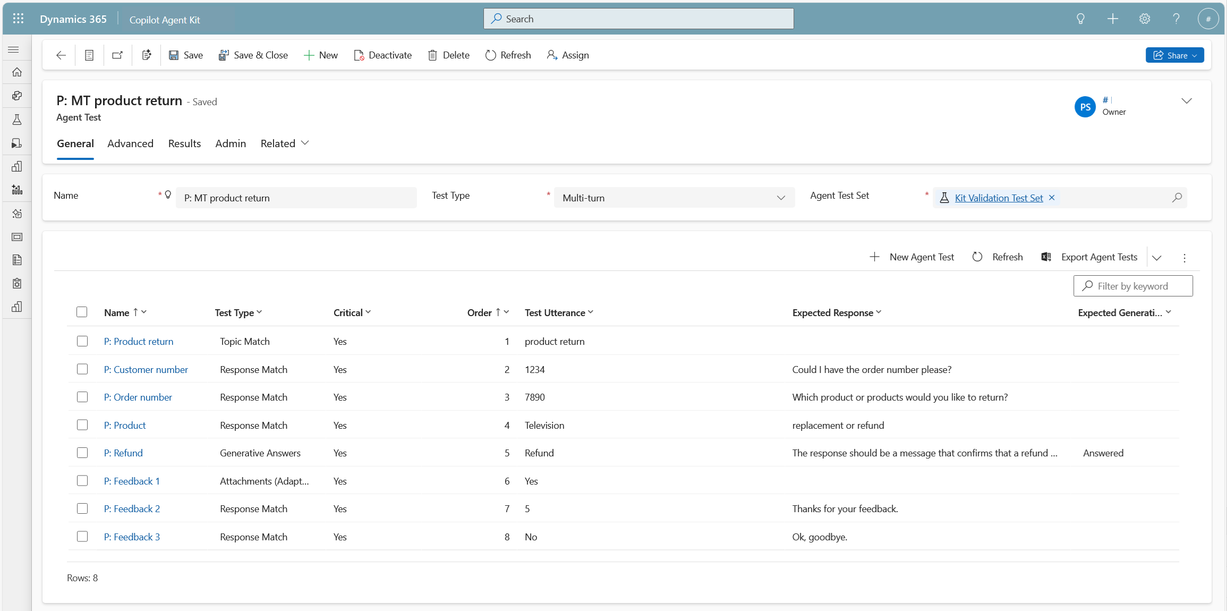1227x611 pixels.
Task: Go to Home in the left sidebar
Action: (17, 72)
